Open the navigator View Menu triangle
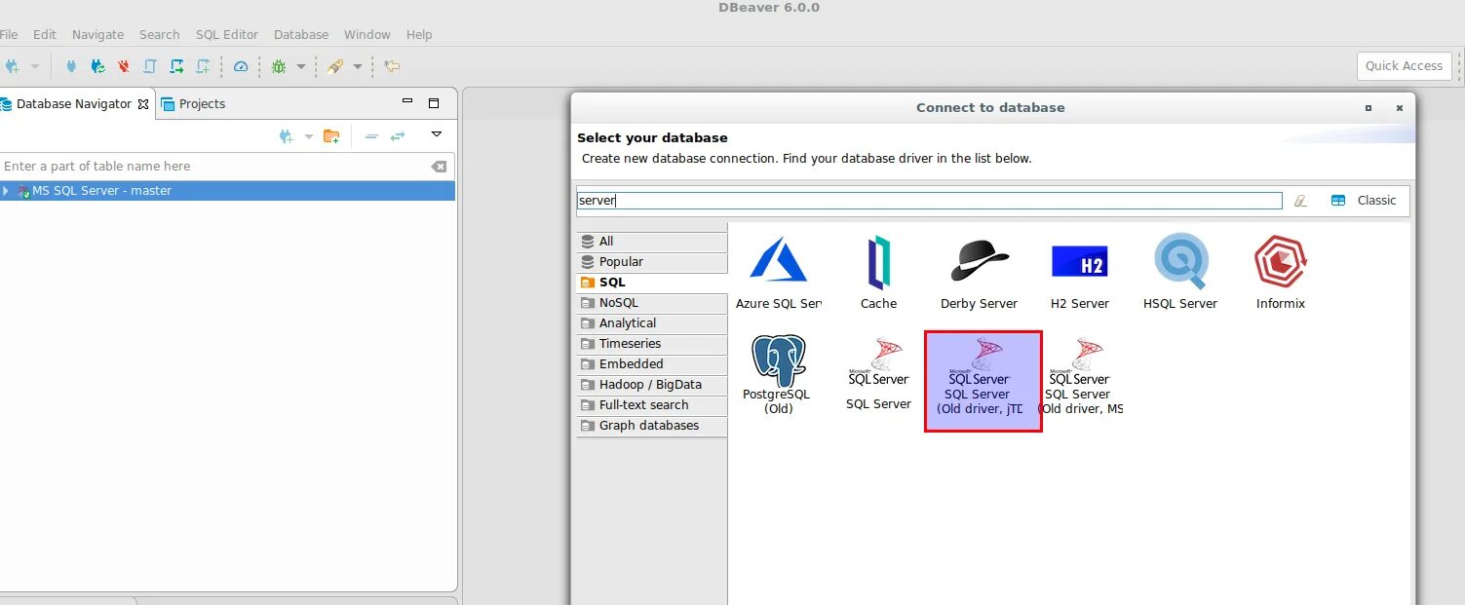Image resolution: width=1465 pixels, height=605 pixels. pyautogui.click(x=437, y=134)
